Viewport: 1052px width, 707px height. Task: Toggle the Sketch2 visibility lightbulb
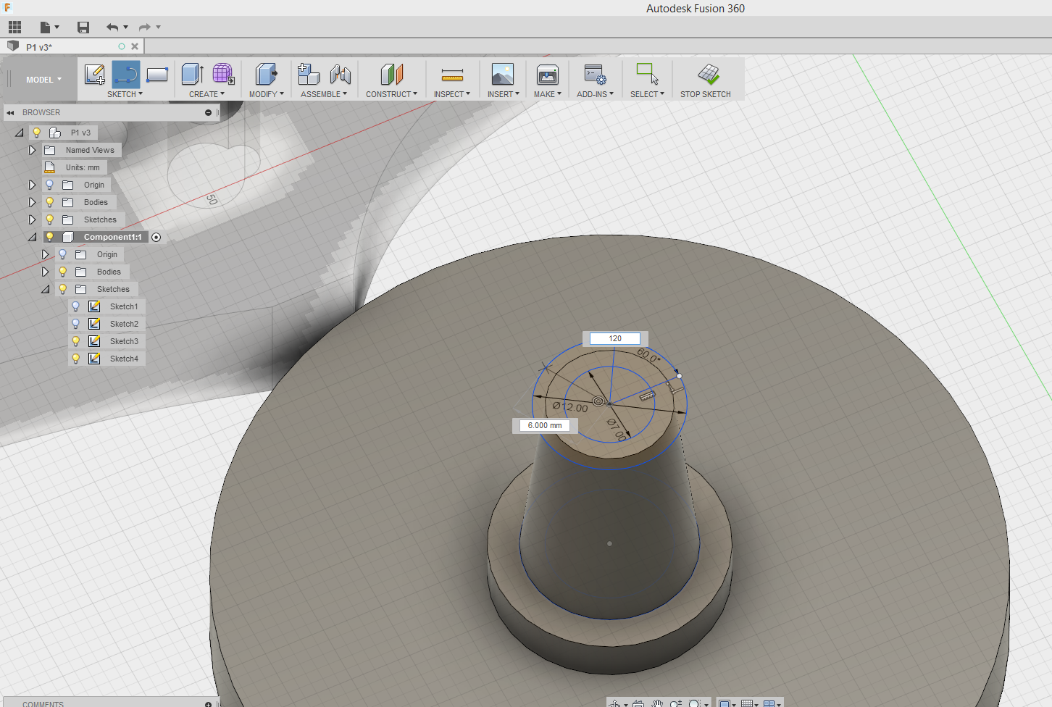tap(75, 324)
